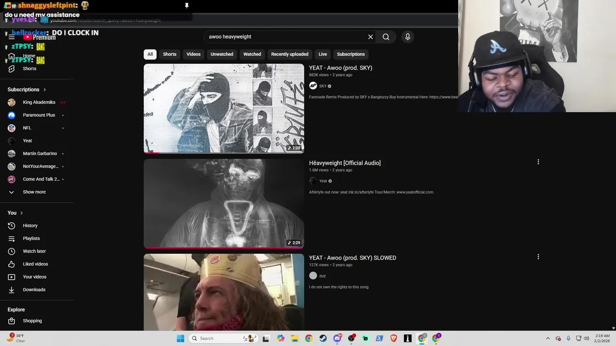Select the Unwatched filter chip

pos(222,54)
